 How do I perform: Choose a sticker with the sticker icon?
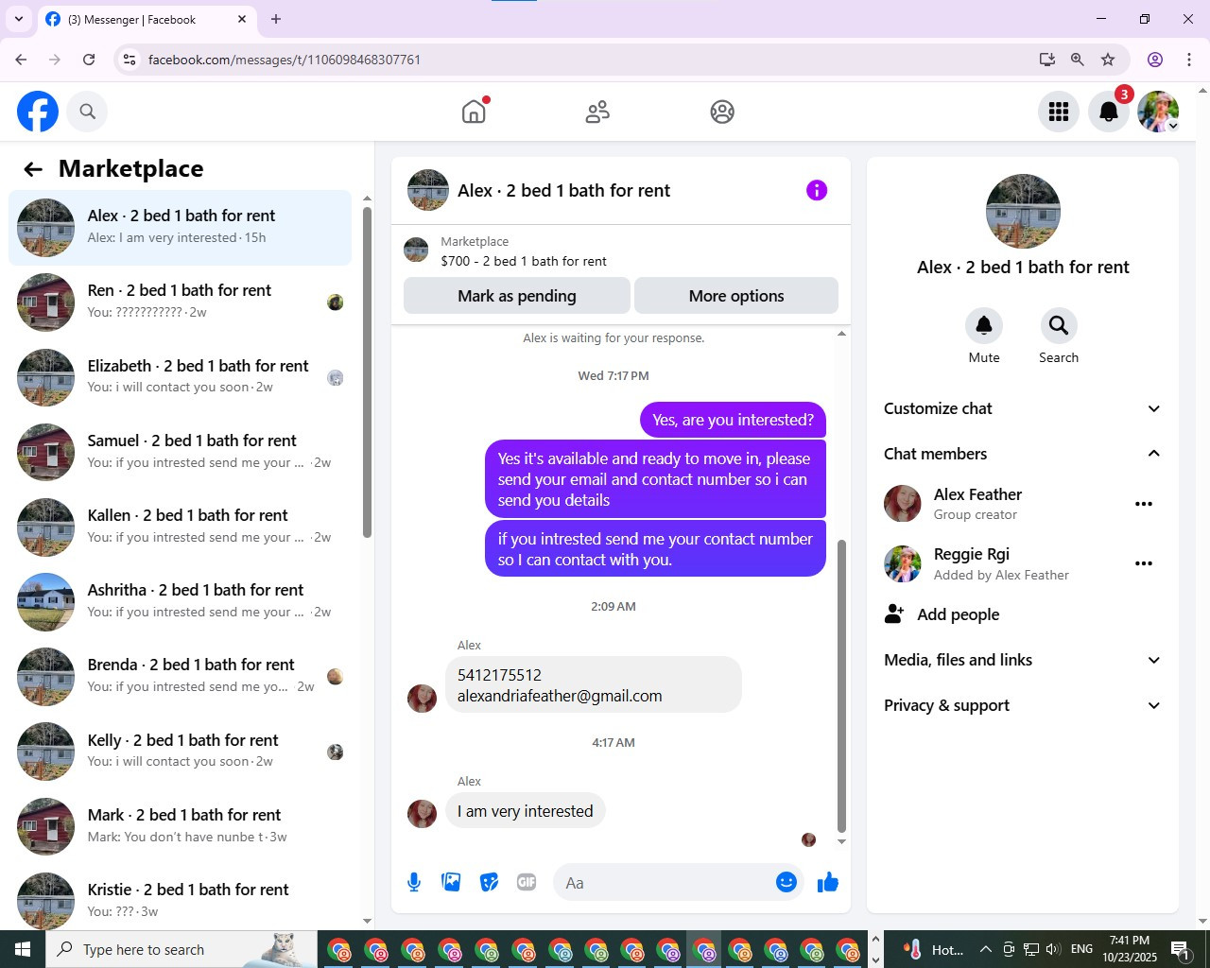489,882
